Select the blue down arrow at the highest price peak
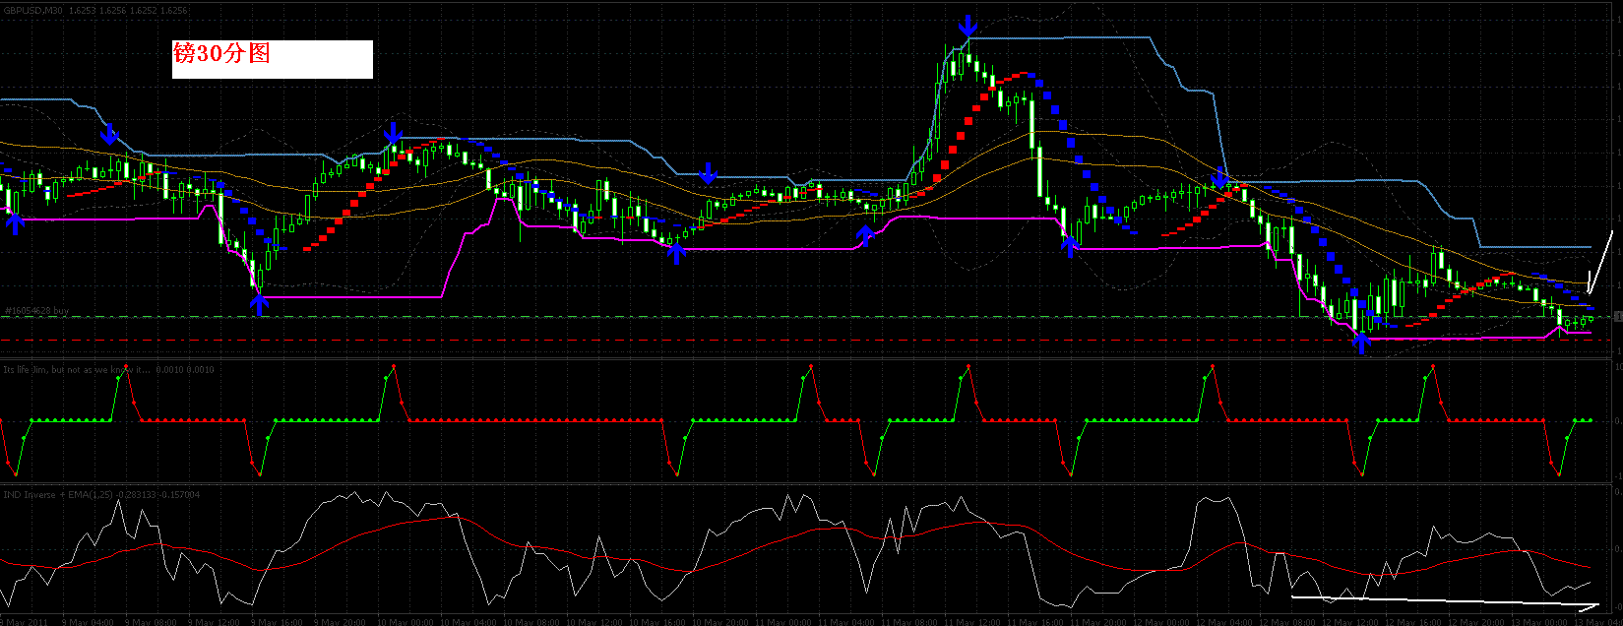The height and width of the screenshot is (626, 1623). coord(970,27)
